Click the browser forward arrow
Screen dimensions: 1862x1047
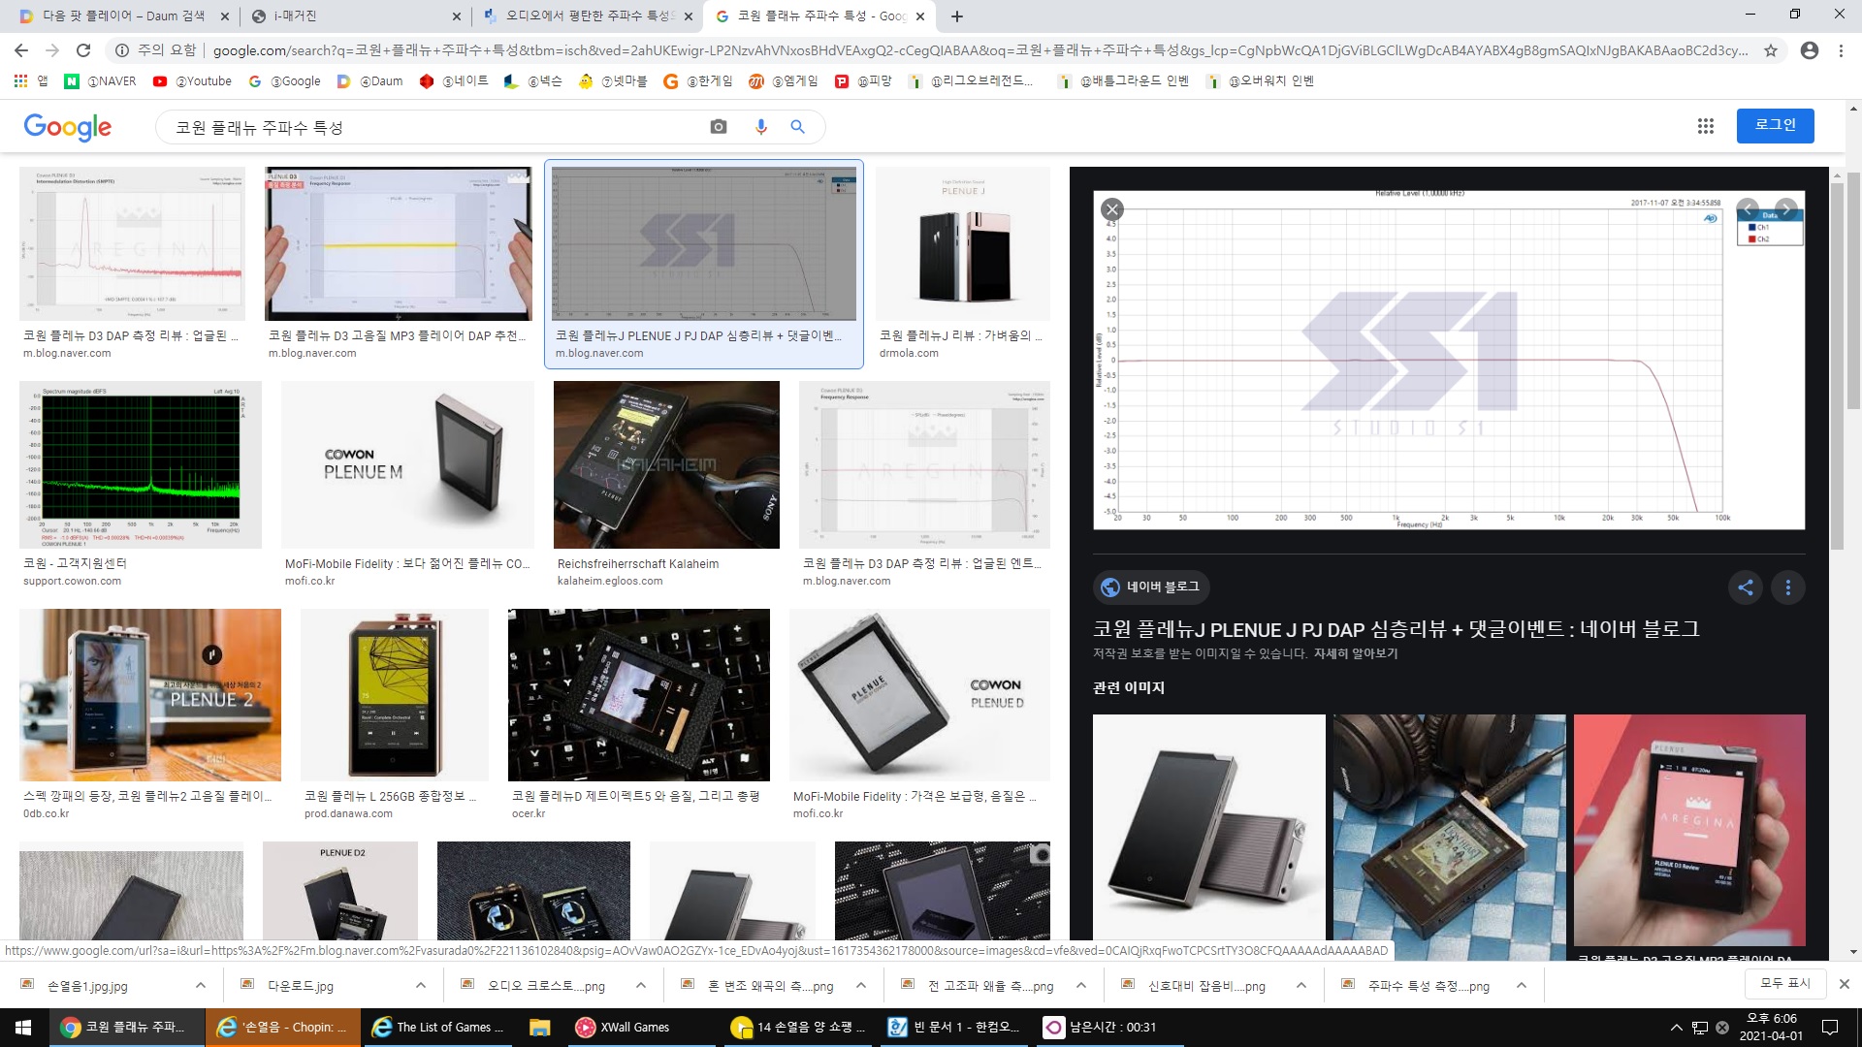tap(52, 50)
